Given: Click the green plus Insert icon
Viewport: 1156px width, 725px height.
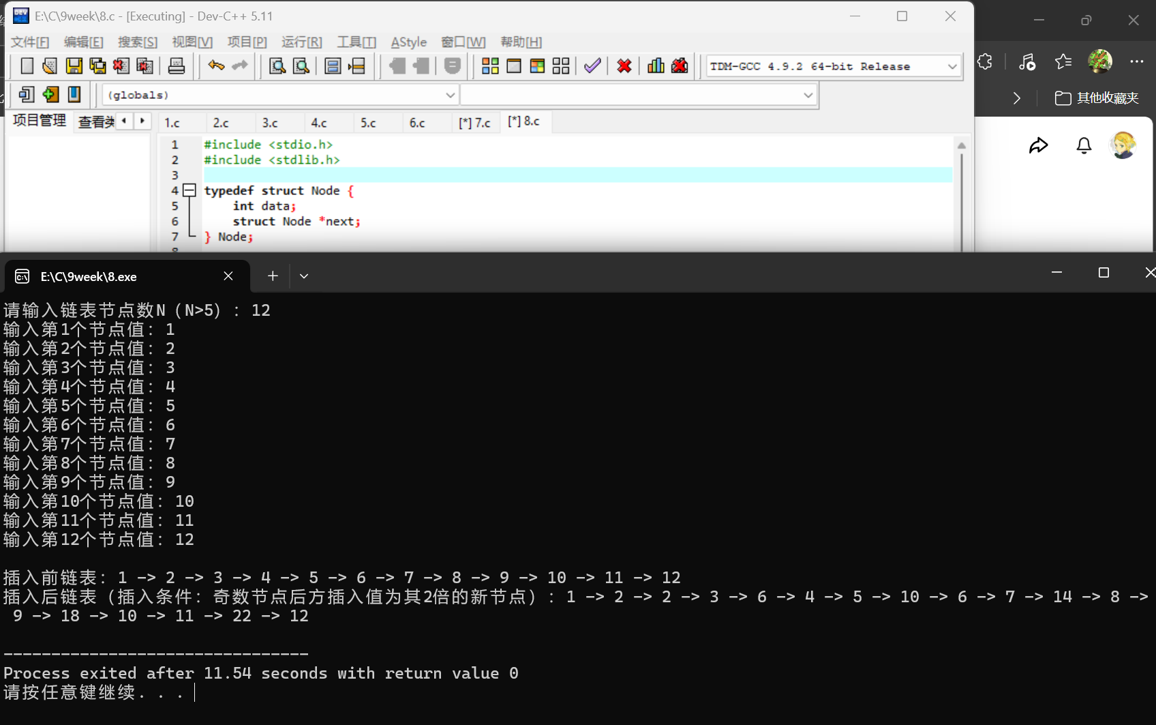Looking at the screenshot, I should coord(50,94).
